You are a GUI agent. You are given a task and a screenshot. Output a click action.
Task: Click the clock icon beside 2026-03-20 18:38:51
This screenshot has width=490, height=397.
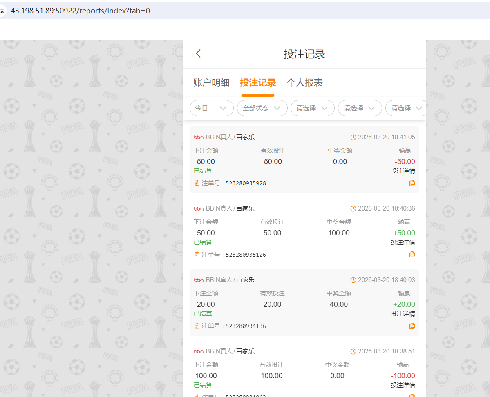tap(353, 351)
